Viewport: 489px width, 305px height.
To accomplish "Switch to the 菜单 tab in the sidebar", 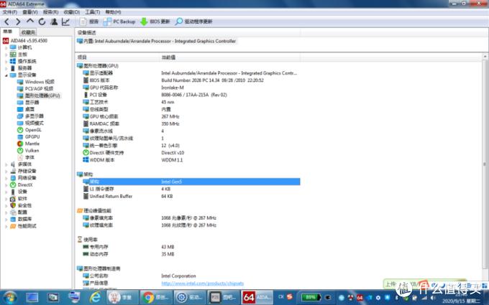I will [x=9, y=32].
